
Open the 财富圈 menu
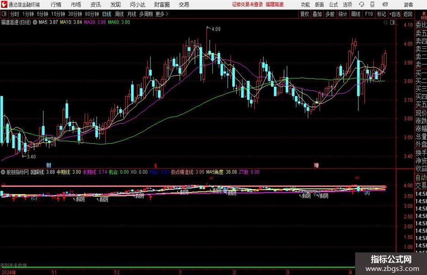(x=162, y=5)
